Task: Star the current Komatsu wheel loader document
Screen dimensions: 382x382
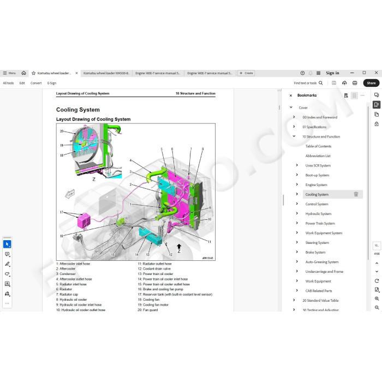Action: (34, 73)
